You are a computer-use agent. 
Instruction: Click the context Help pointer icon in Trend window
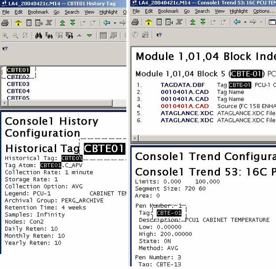pos(159,34)
